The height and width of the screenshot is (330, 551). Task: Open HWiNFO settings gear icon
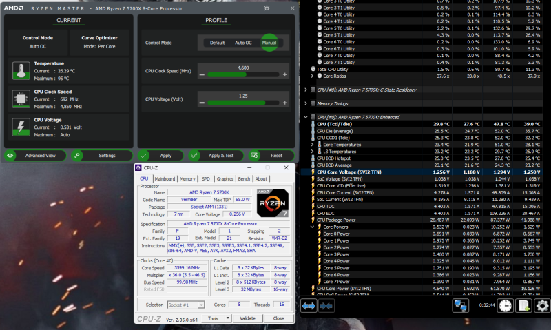[542, 306]
